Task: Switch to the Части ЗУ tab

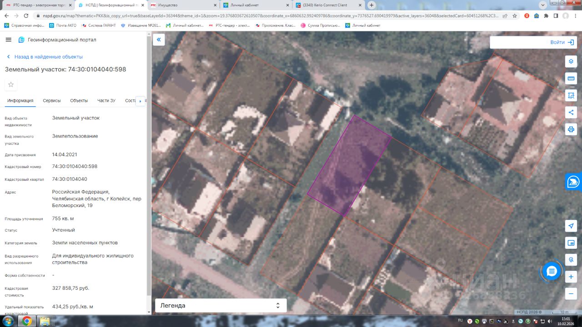Action: tap(106, 101)
